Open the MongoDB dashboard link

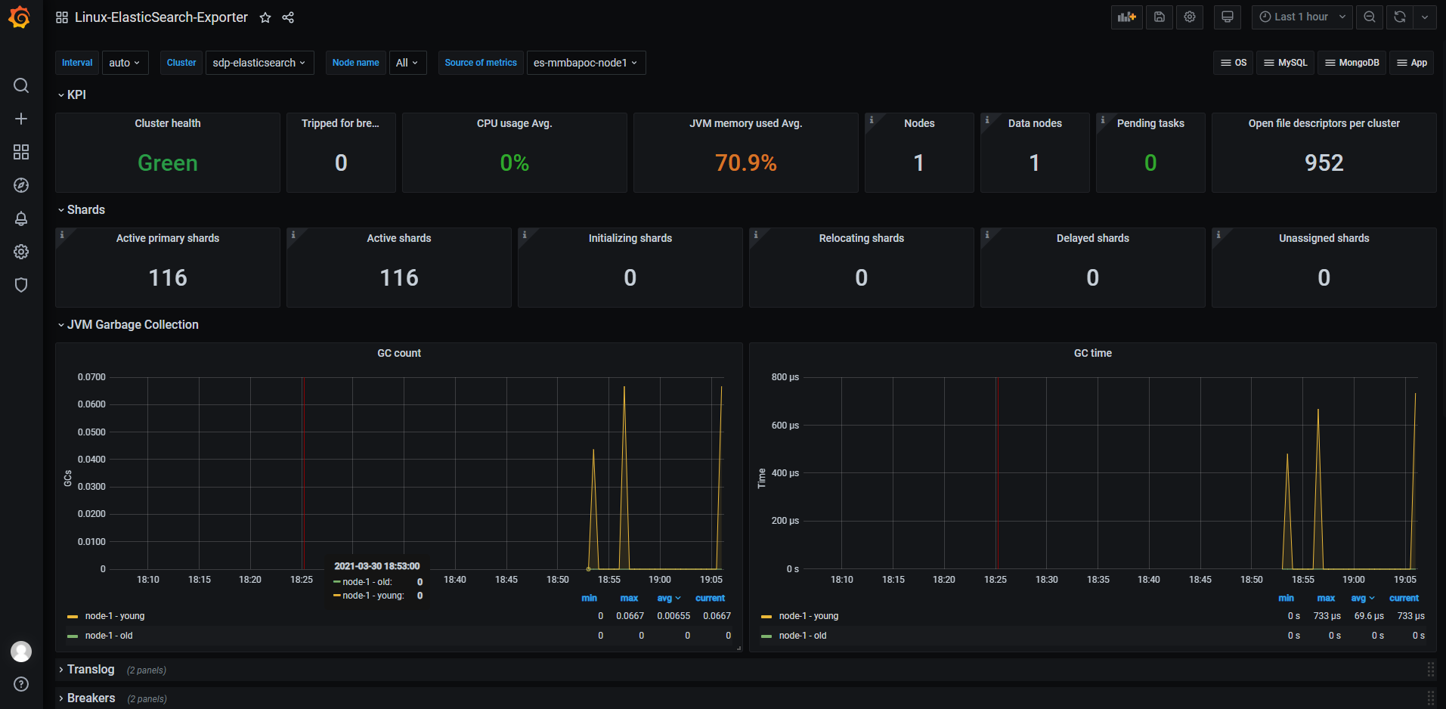coord(1352,63)
